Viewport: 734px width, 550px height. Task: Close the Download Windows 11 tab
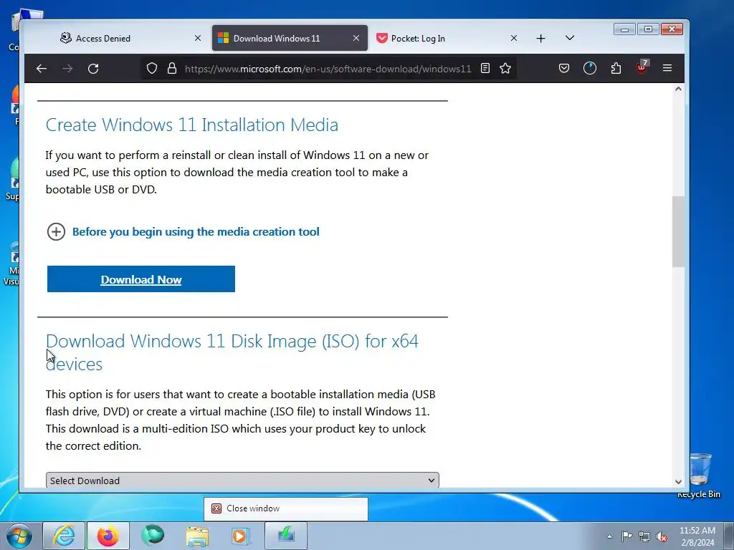click(x=356, y=39)
